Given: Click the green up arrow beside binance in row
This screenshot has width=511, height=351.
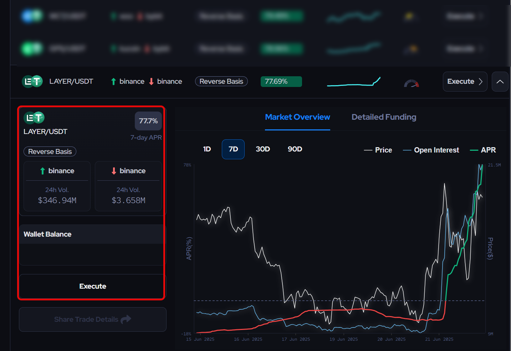Looking at the screenshot, I should [x=113, y=82].
